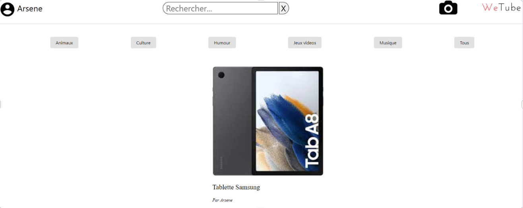The height and width of the screenshot is (208, 523).
Task: Show Jeux videos category content
Action: coord(305,43)
